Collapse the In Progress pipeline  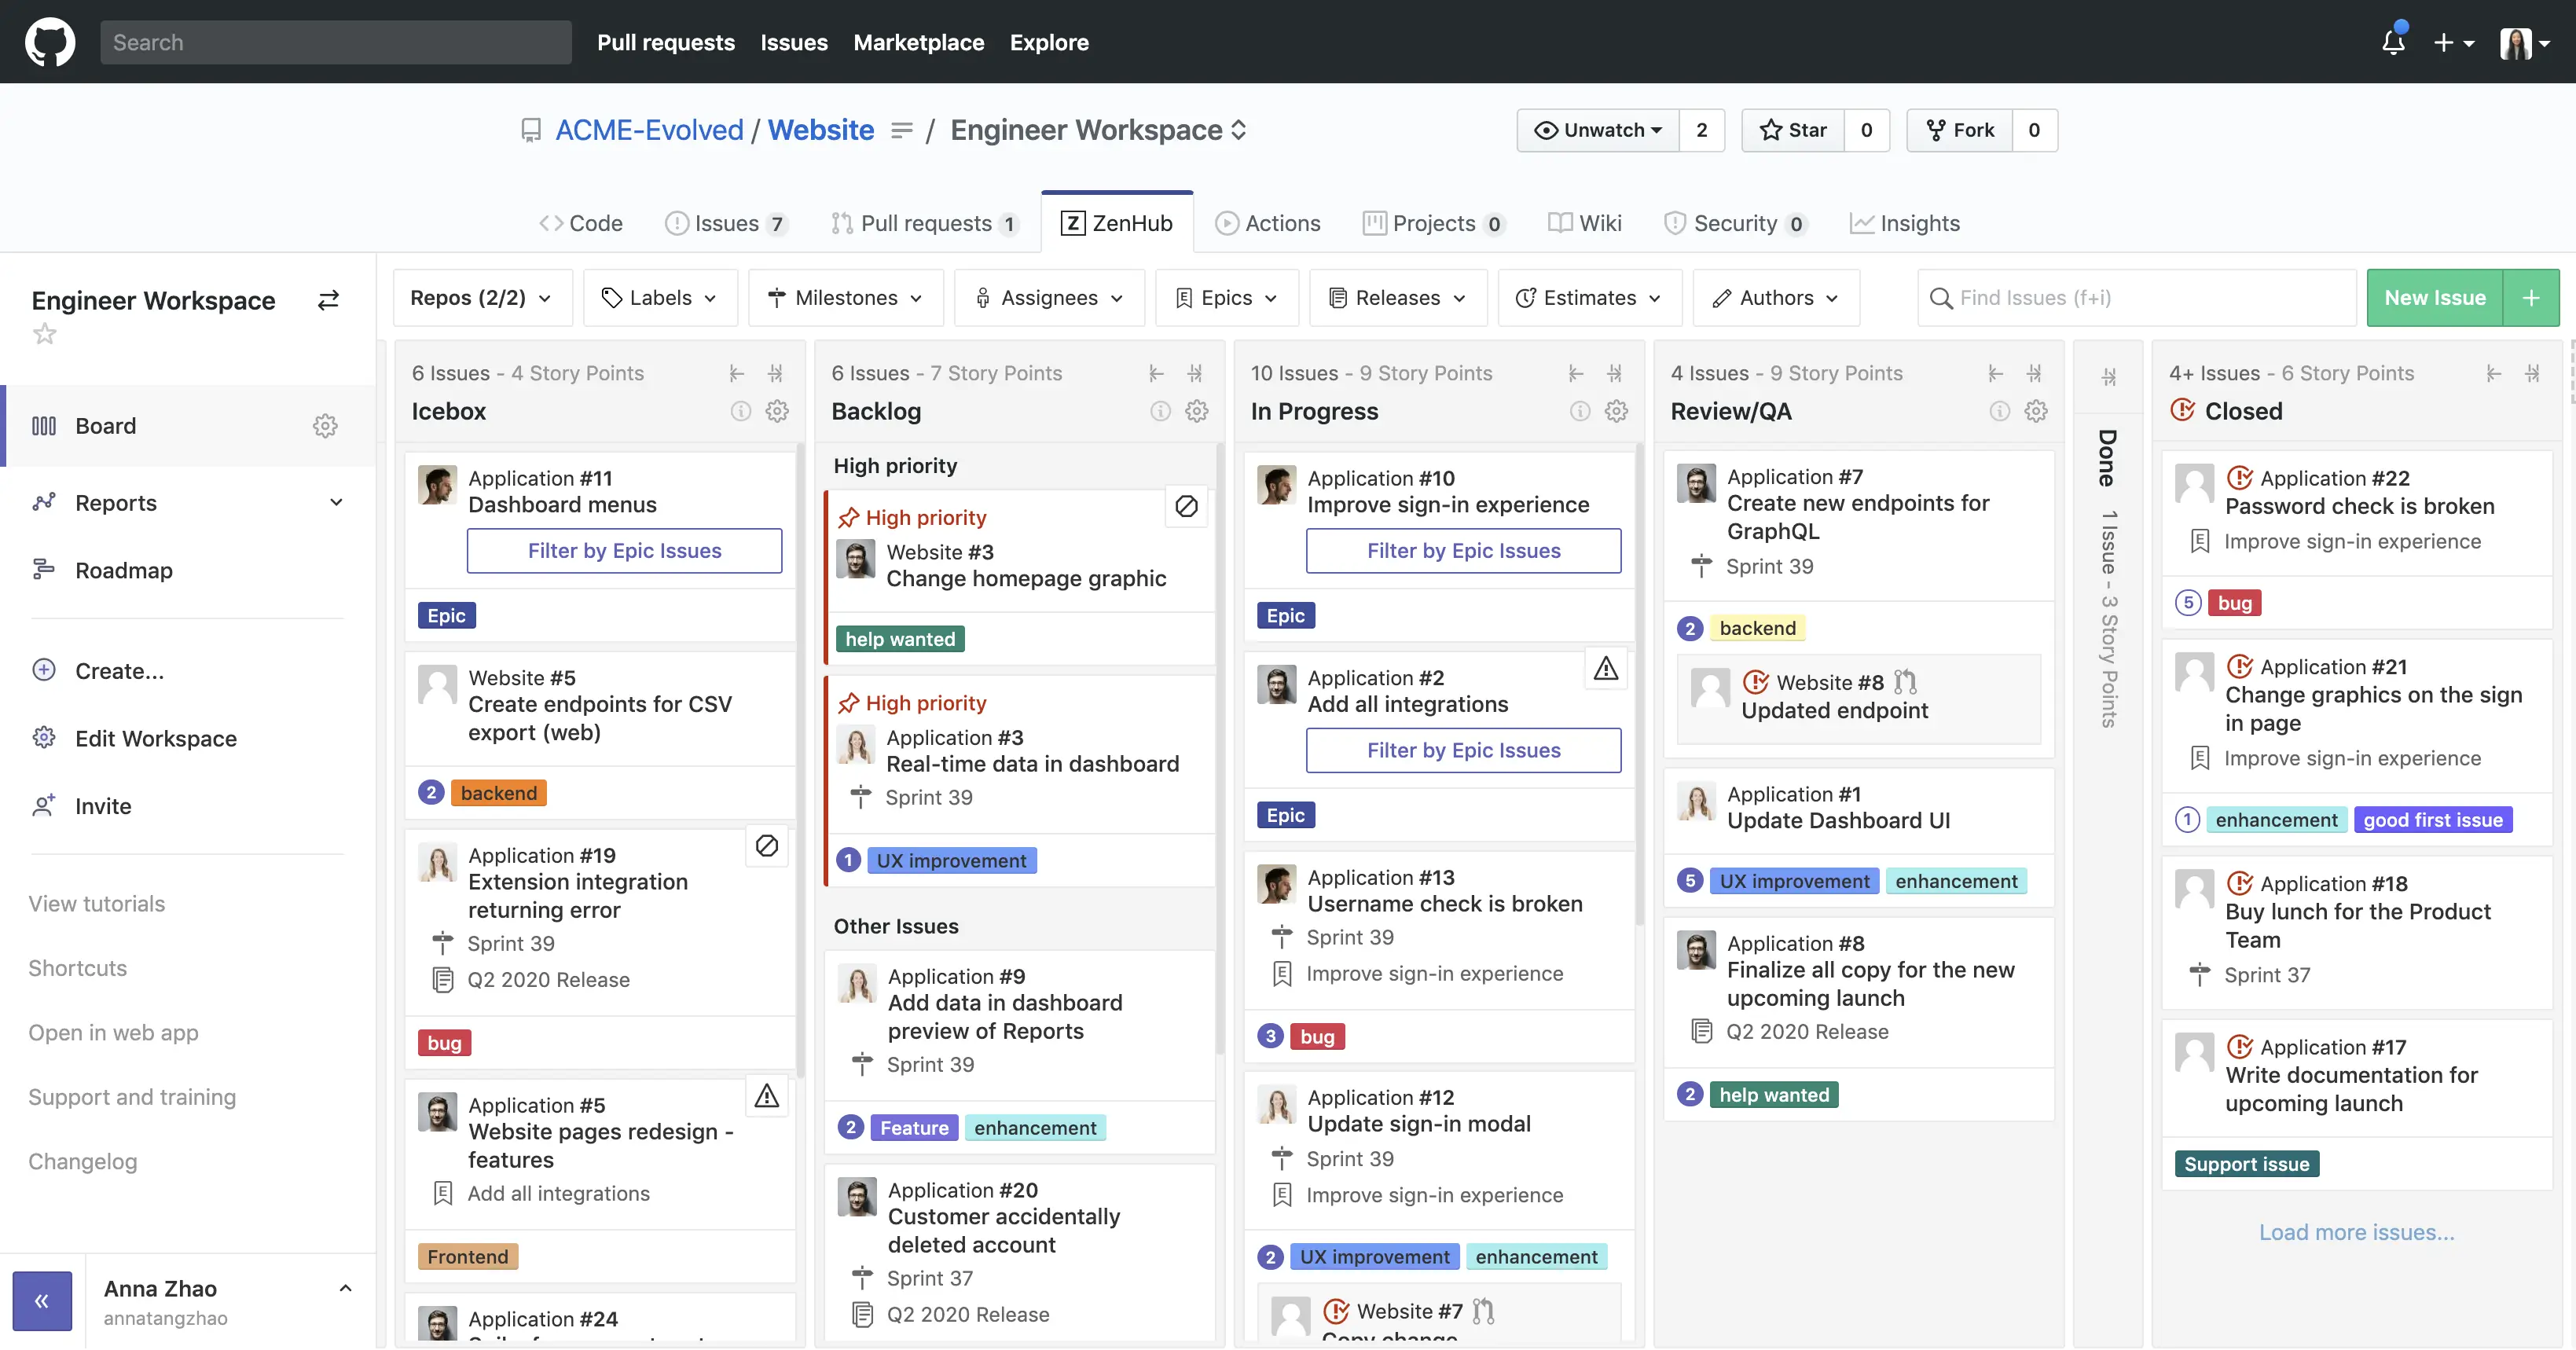coord(1614,373)
